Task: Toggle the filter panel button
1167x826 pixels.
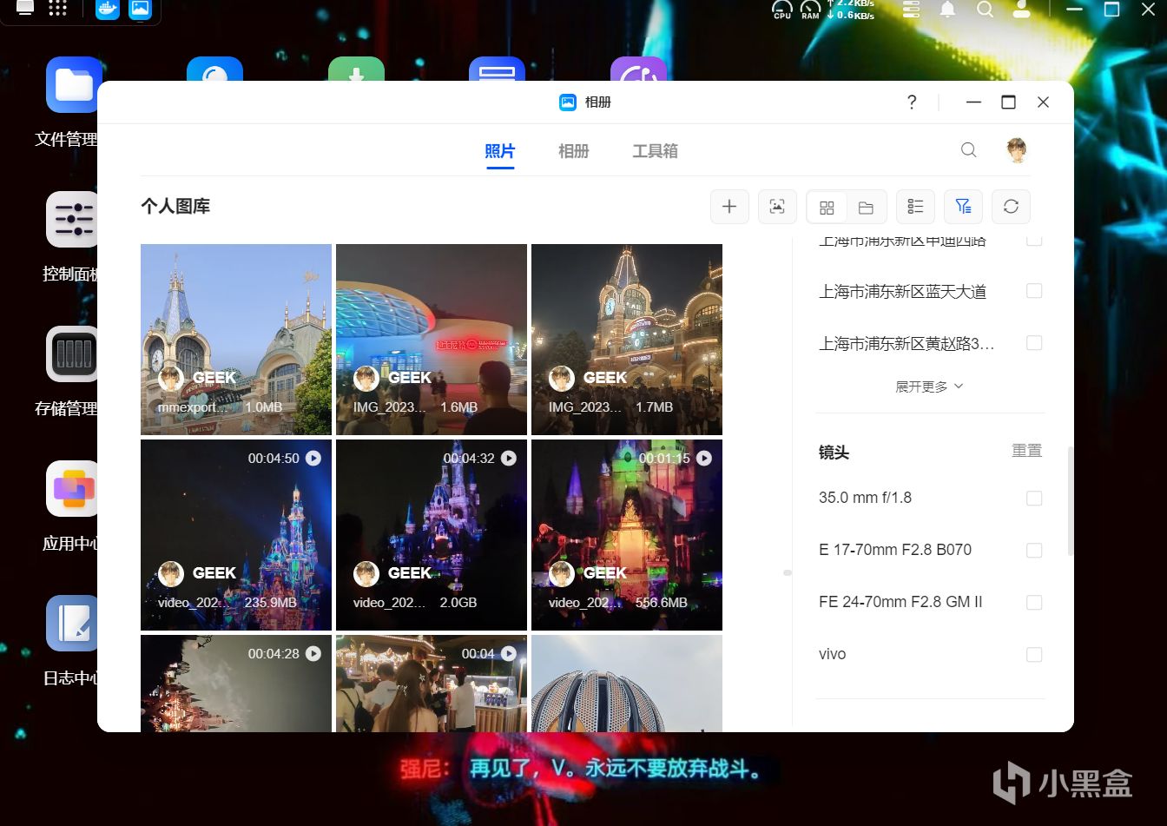Action: (963, 207)
